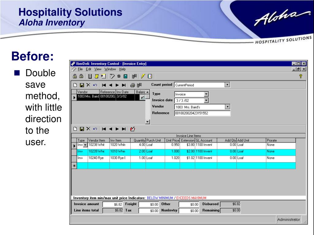Image resolution: width=314 pixels, height=235 pixels.
Task: Jump to first line item in line items toolbar
Action: (104, 129)
